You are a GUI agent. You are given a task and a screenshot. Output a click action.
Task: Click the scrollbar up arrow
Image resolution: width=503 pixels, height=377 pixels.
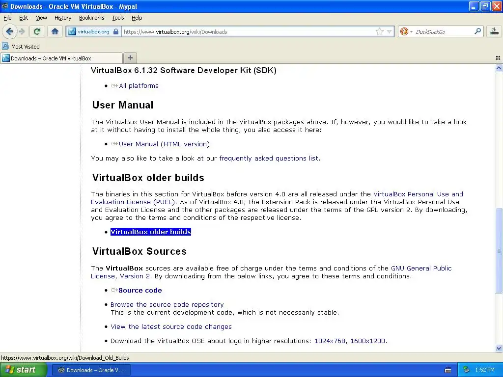click(499, 68)
